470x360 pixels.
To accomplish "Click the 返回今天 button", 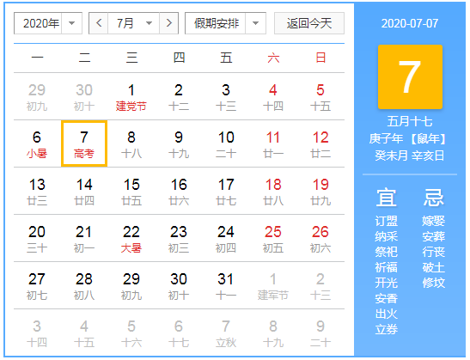I will [309, 23].
